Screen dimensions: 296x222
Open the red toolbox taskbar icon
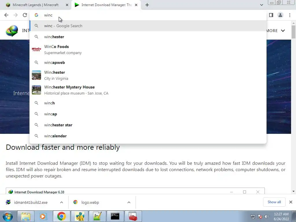tap(133, 216)
